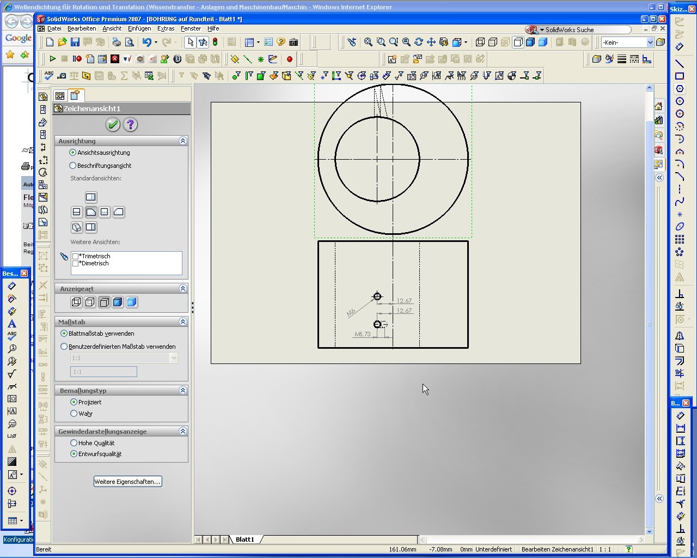The image size is (697, 558).
Task: Click the green play macro icon
Action: [52, 59]
